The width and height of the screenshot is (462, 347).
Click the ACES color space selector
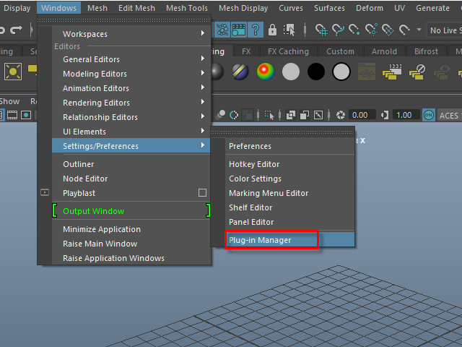pyautogui.click(x=449, y=115)
